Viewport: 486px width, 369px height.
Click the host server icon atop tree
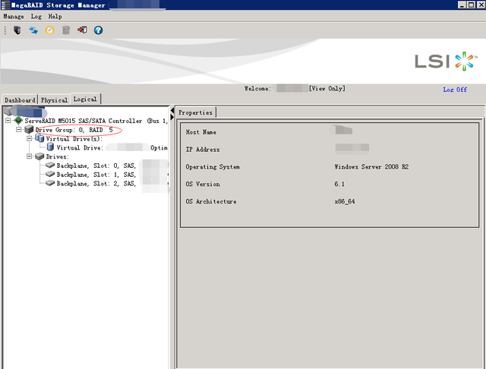pyautogui.click(x=8, y=111)
